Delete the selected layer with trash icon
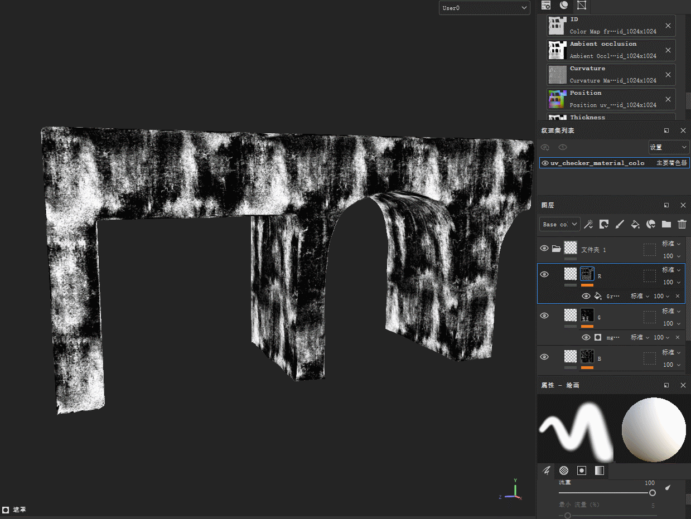The height and width of the screenshot is (519, 691). [682, 224]
